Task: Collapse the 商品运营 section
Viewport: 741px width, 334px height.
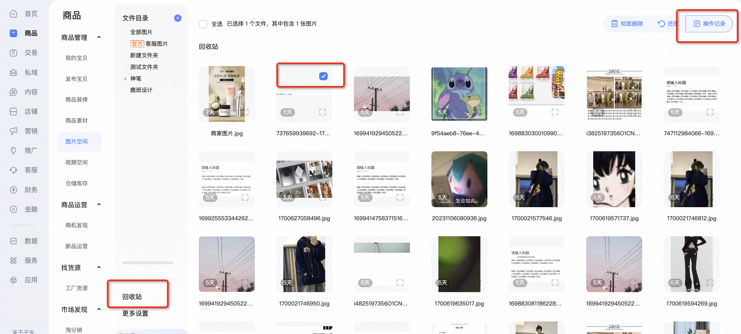Action: click(x=99, y=205)
